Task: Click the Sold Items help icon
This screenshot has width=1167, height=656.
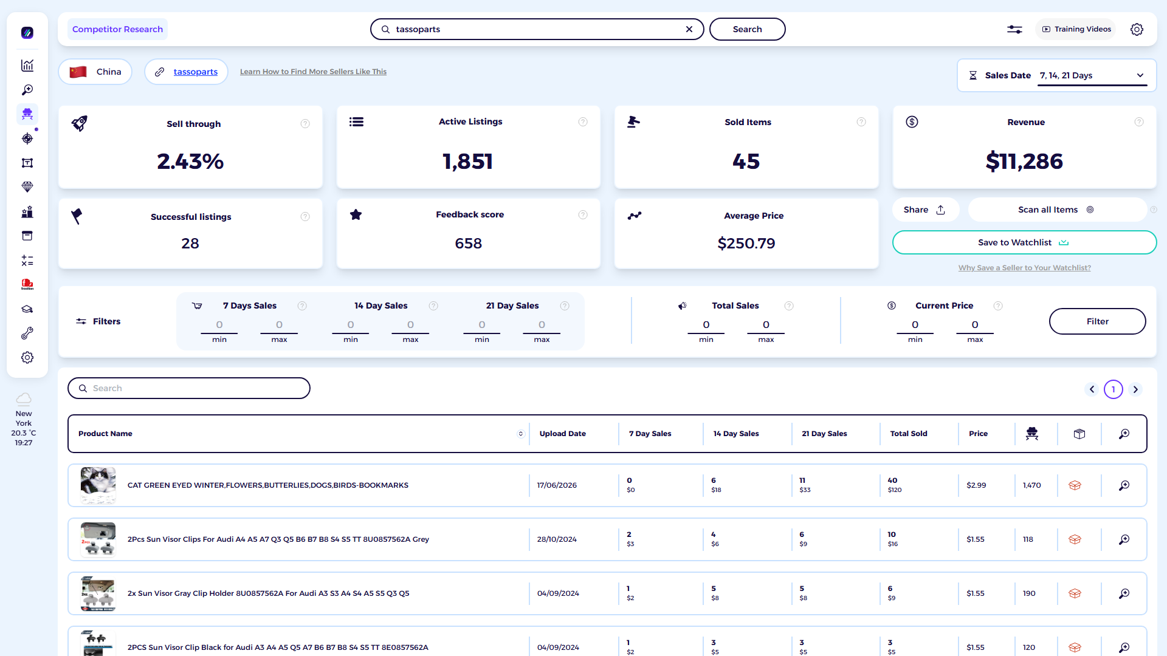Action: coord(861,122)
